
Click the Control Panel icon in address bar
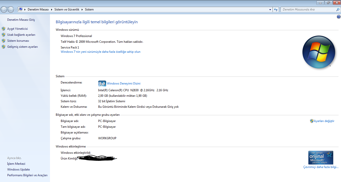(21, 9)
